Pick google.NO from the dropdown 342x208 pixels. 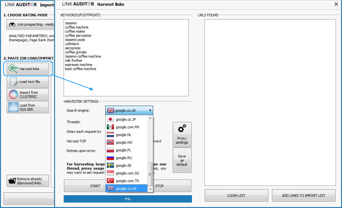(x=127, y=142)
